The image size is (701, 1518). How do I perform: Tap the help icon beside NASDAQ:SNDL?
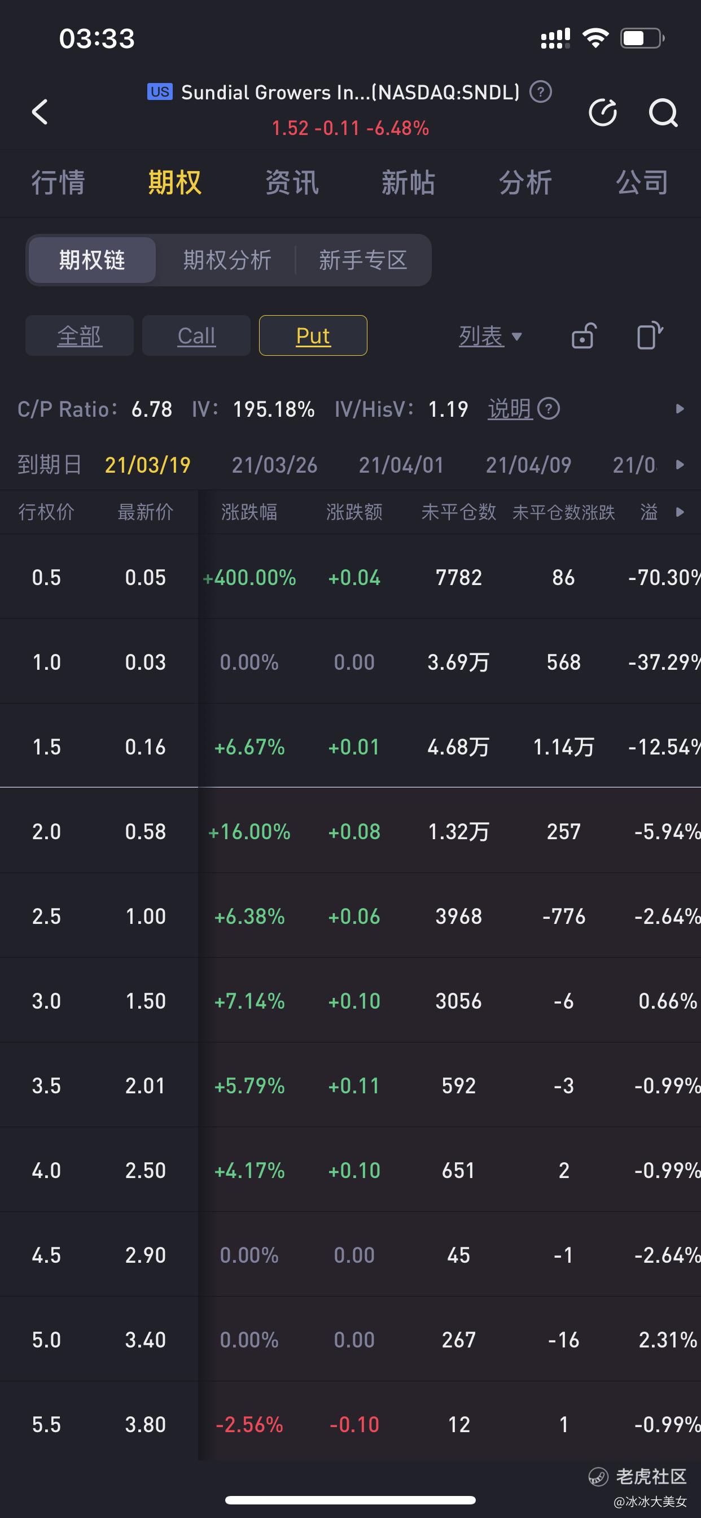coord(540,92)
